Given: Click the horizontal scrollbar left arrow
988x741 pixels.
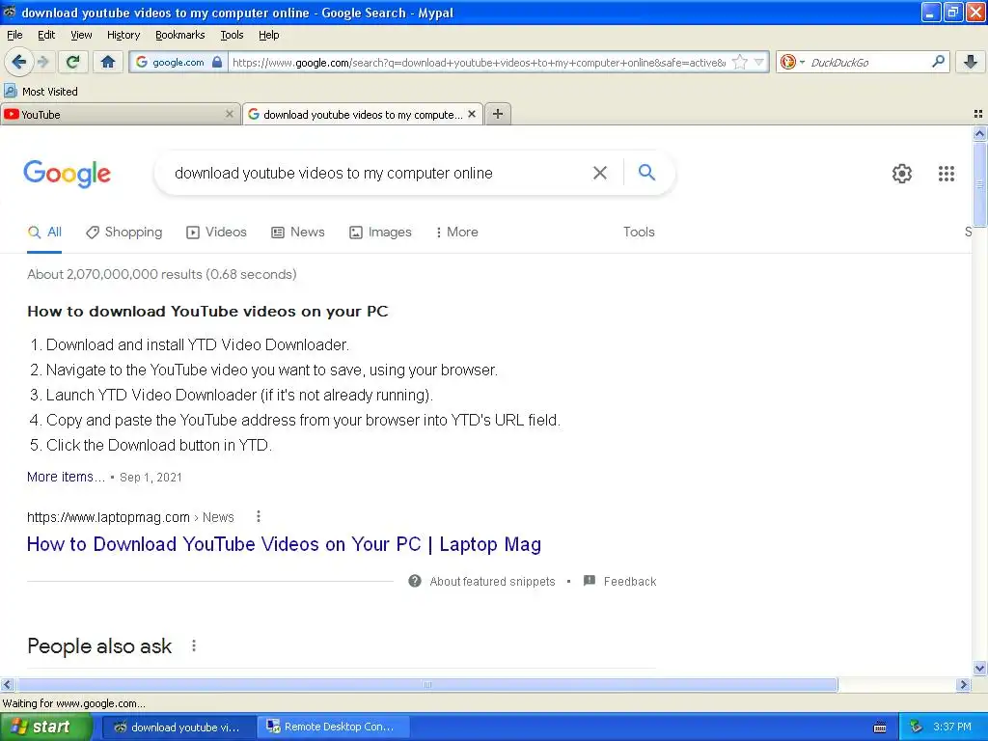Looking at the screenshot, I should [x=7, y=685].
